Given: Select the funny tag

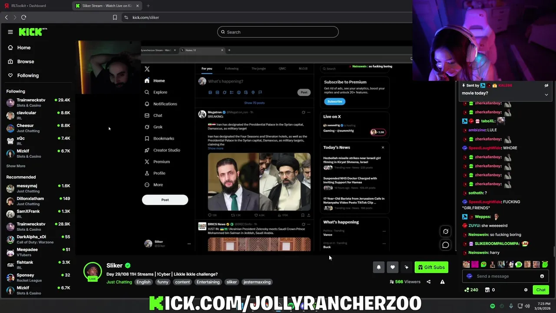Looking at the screenshot, I should tap(163, 282).
